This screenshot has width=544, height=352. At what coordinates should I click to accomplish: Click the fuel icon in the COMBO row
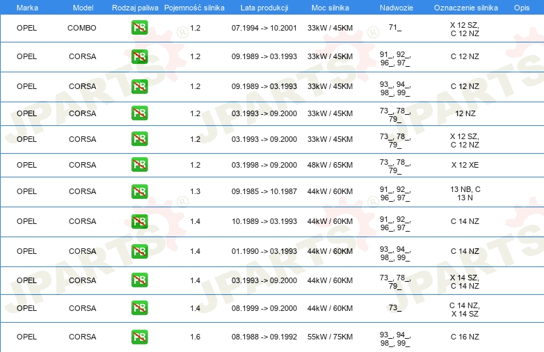[139, 28]
